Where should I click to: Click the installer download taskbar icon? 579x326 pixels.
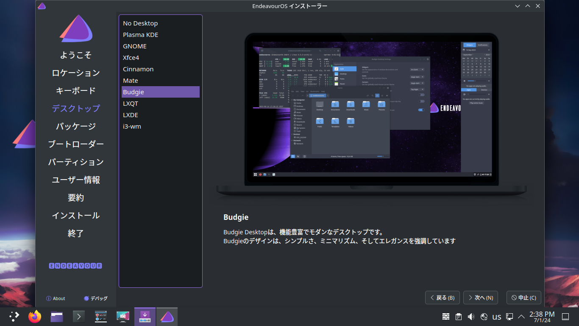pyautogui.click(x=145, y=316)
